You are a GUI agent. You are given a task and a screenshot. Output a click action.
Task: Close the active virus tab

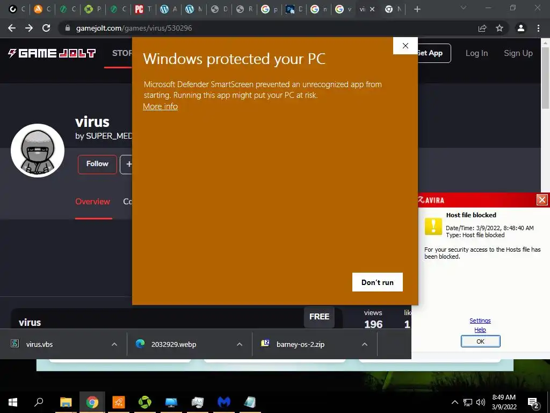[372, 10]
